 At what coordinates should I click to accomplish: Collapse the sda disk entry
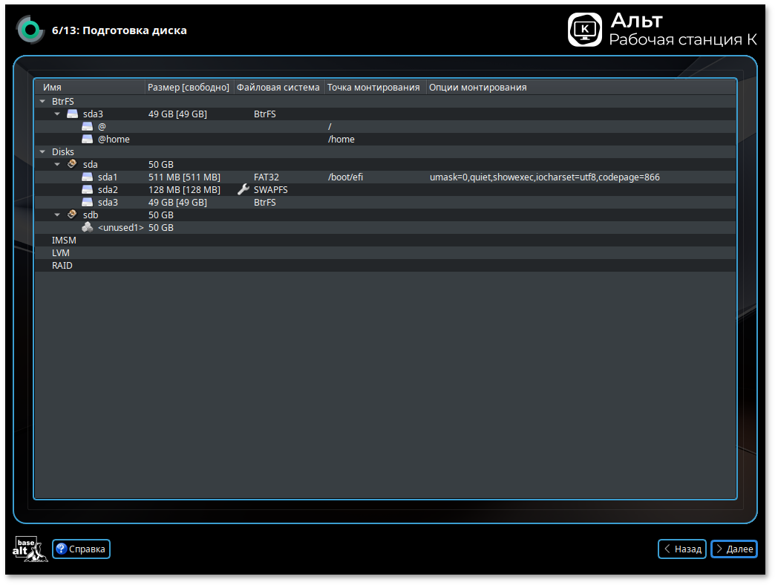(57, 164)
